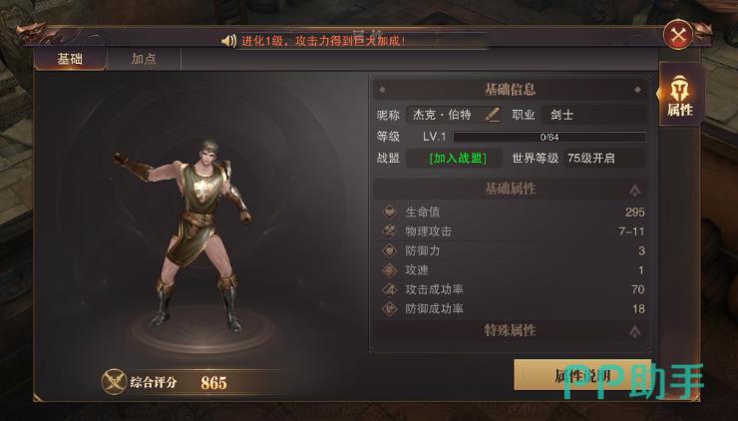The image size is (738, 421).
Task: Switch to the 加点 tab
Action: point(144,59)
